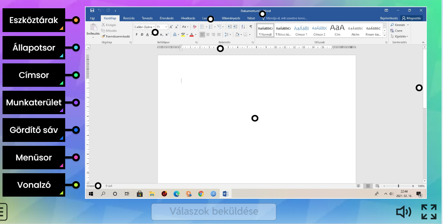Screen dimensions: 443x224
Task: Toggle italic (D) formatting button
Action: (x=142, y=35)
